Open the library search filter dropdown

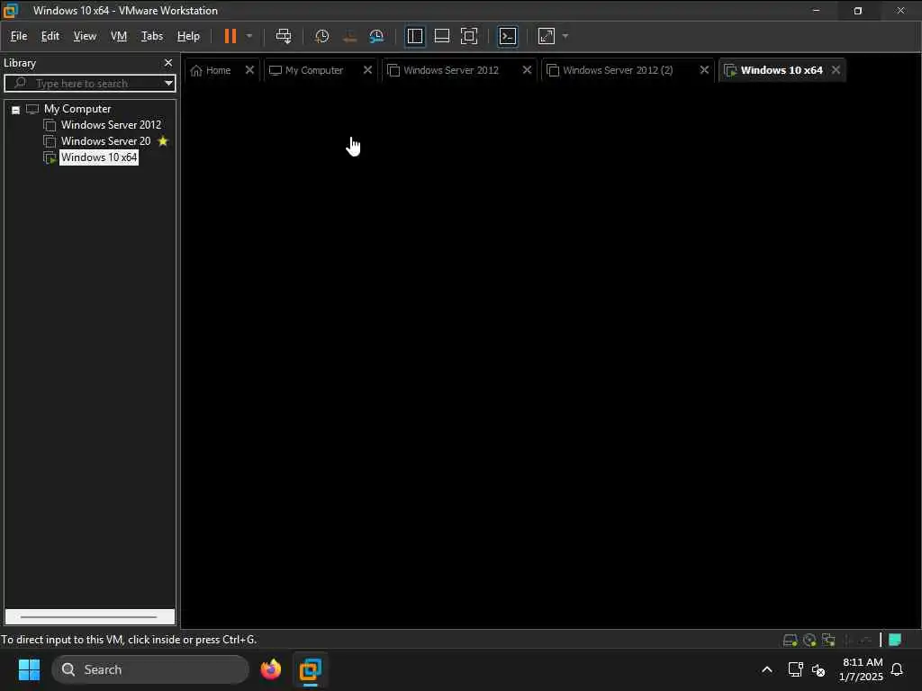tap(168, 84)
